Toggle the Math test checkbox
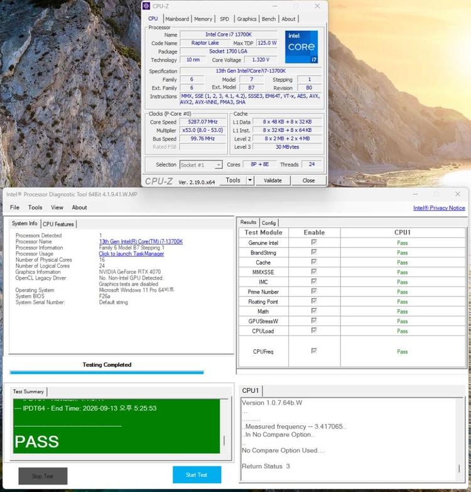 (x=314, y=310)
